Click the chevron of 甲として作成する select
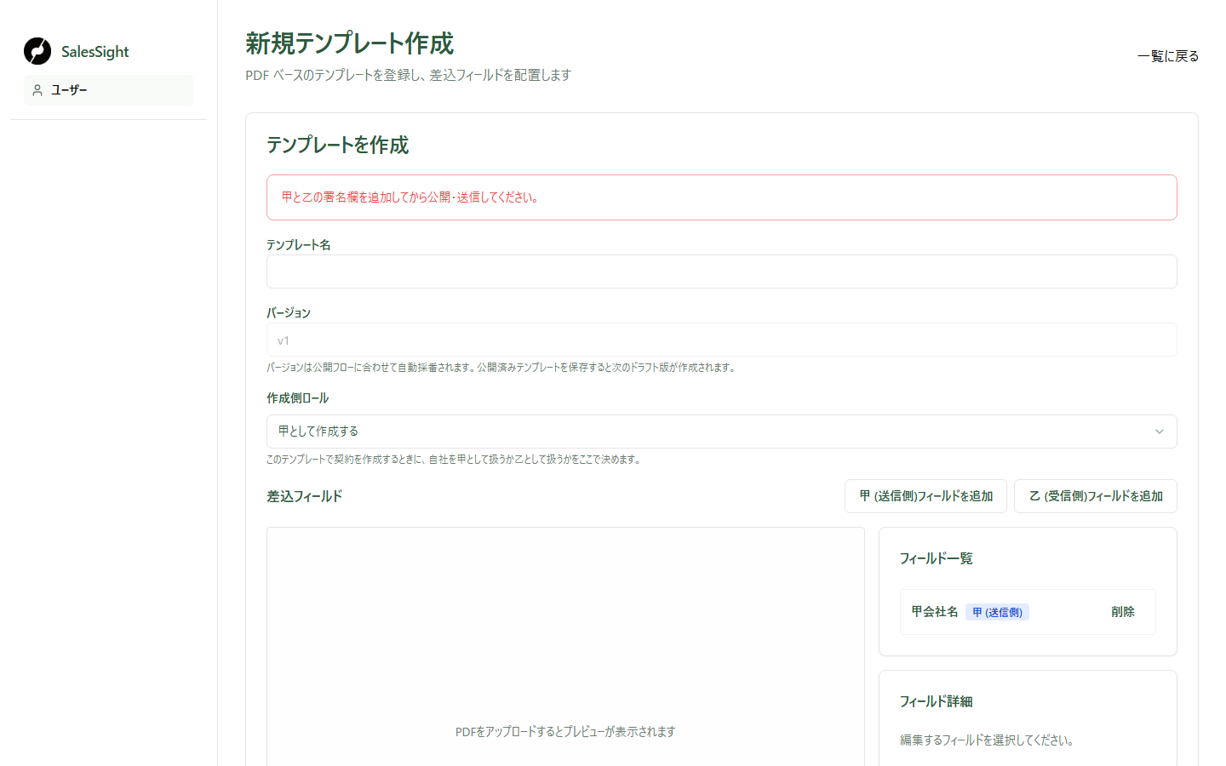 [x=1159, y=432]
